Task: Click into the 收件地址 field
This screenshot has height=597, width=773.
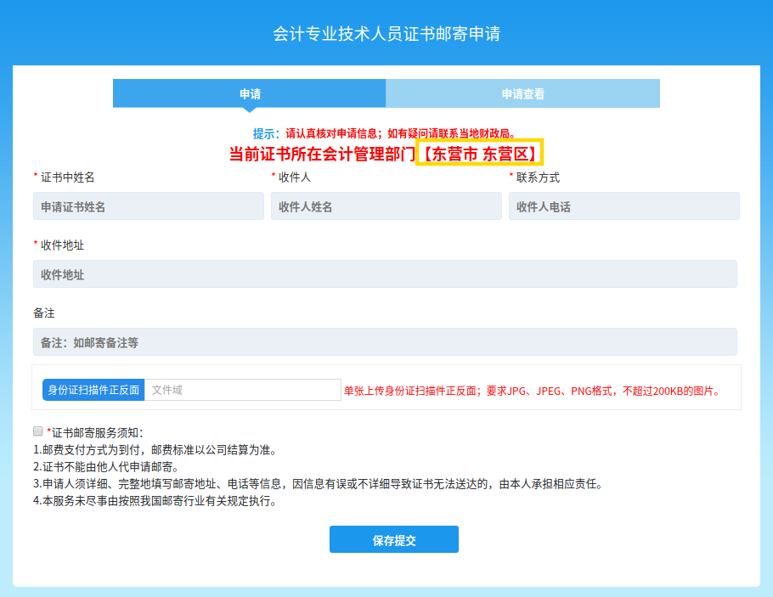Action: (x=385, y=274)
